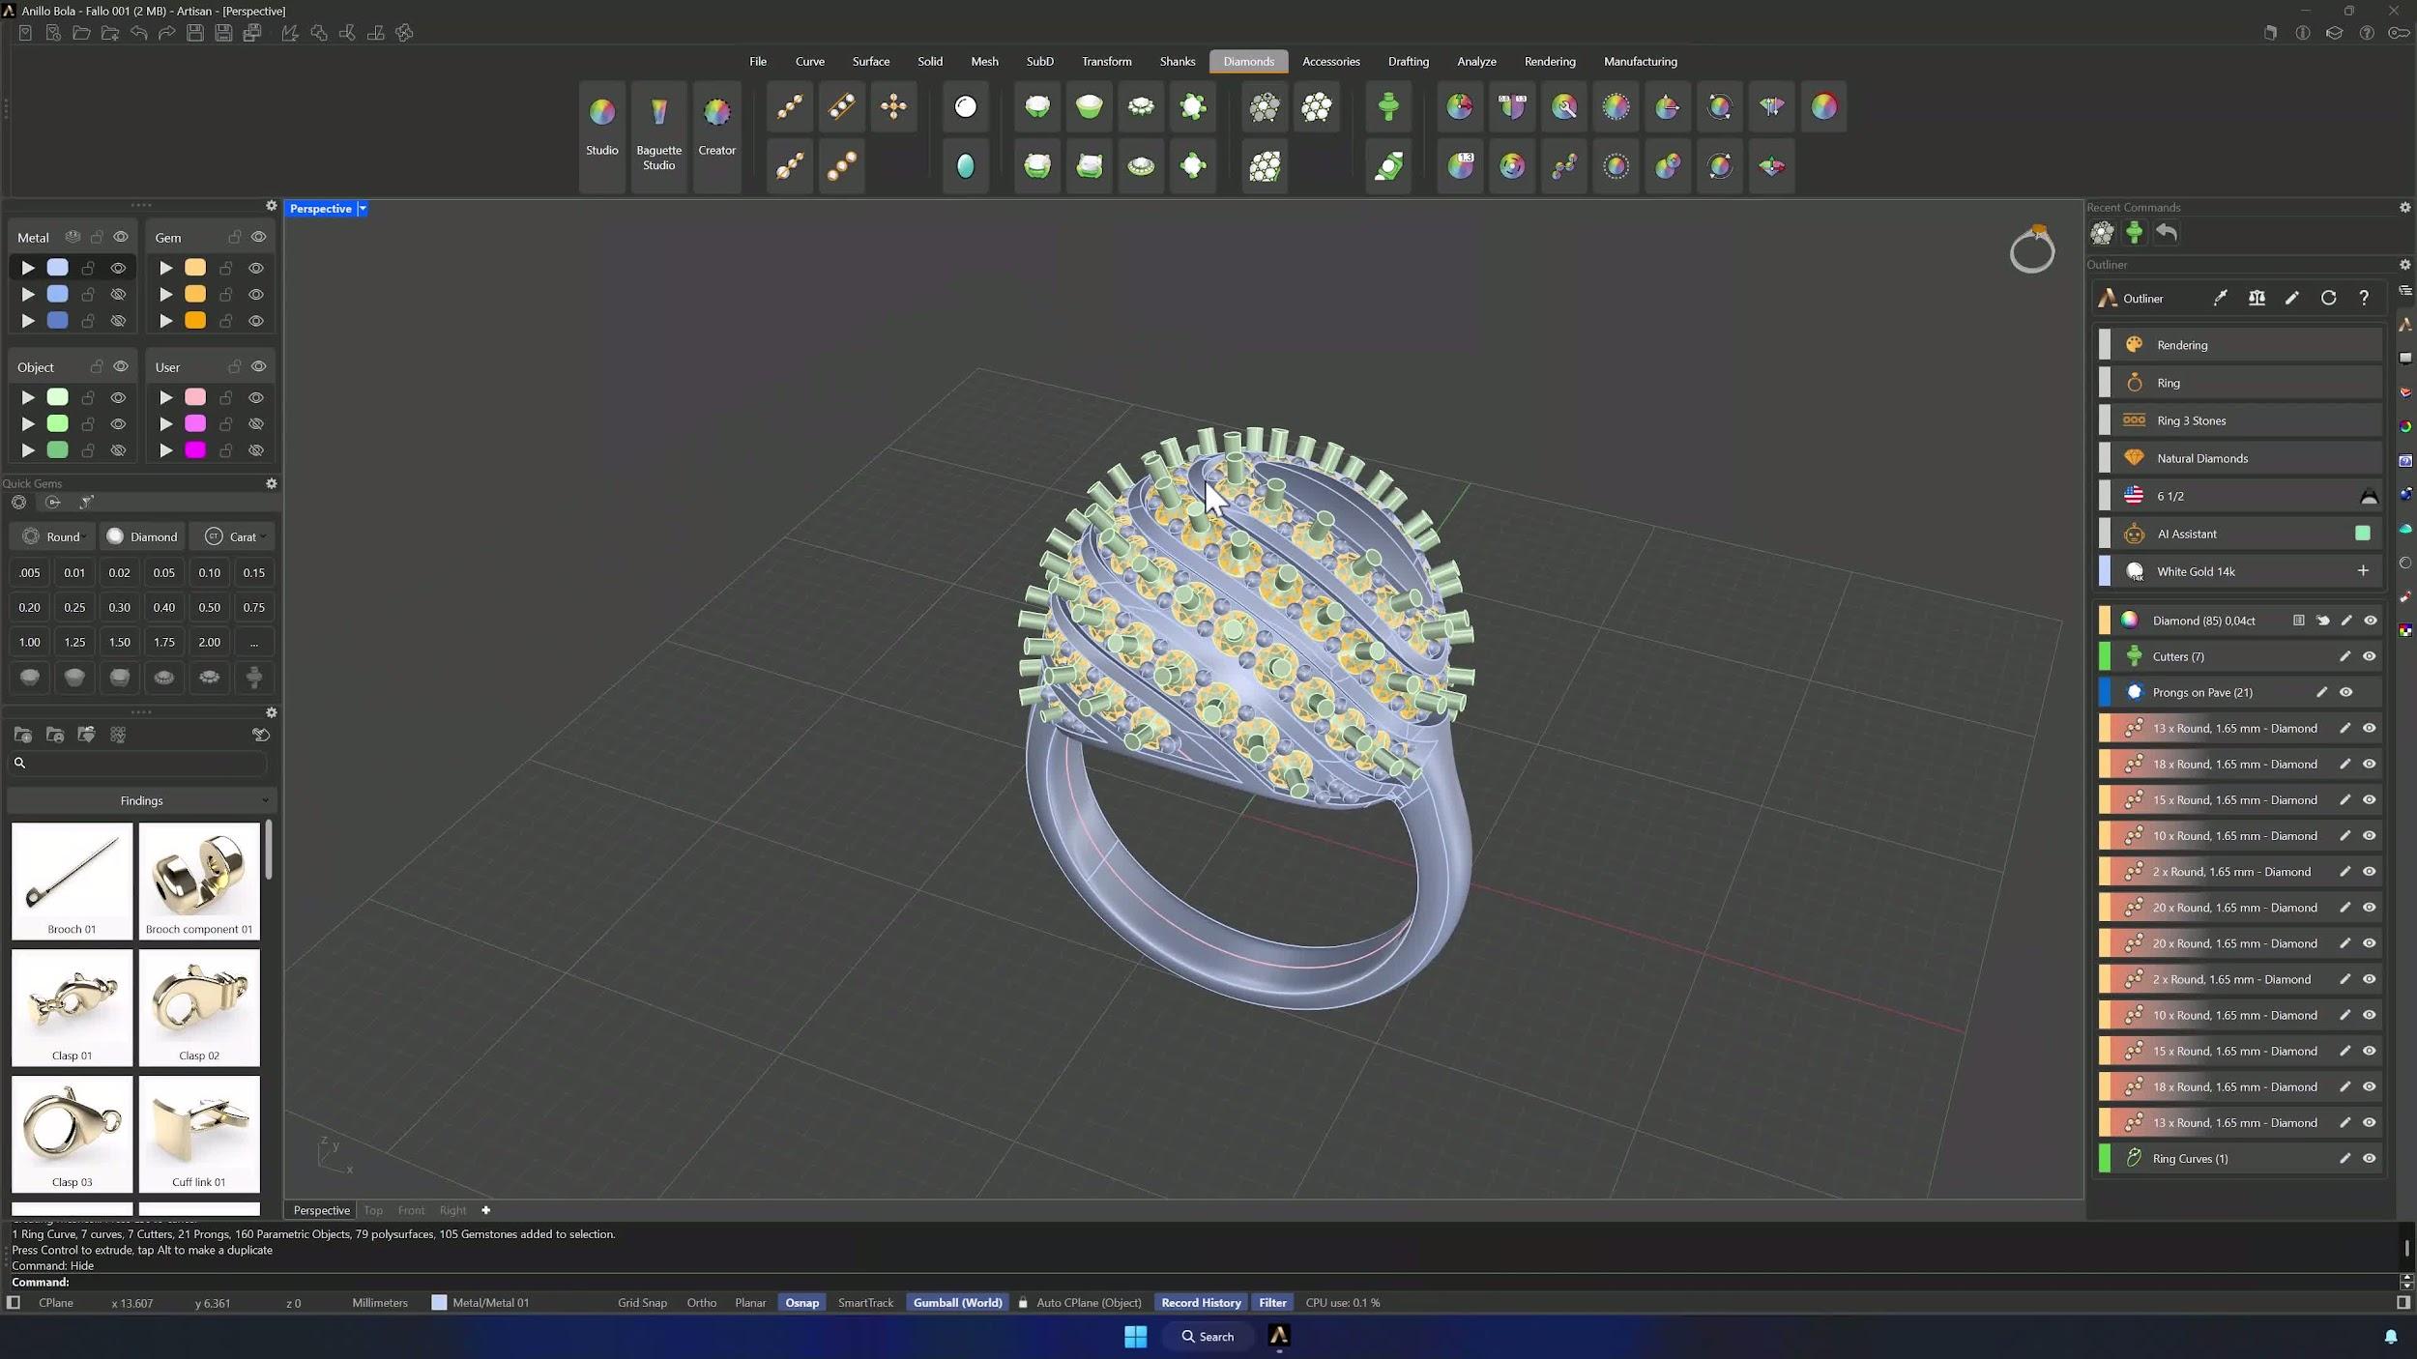Image resolution: width=2417 pixels, height=1359 pixels.
Task: Toggle the Record History button
Action: click(x=1201, y=1303)
